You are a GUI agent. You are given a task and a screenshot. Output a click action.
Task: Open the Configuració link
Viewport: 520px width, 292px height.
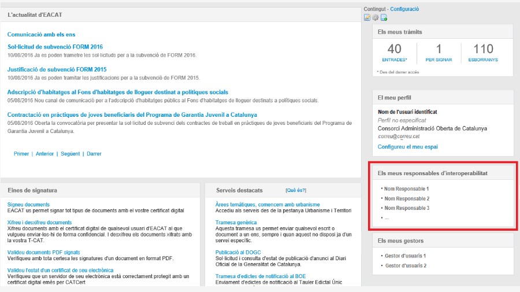click(x=404, y=9)
